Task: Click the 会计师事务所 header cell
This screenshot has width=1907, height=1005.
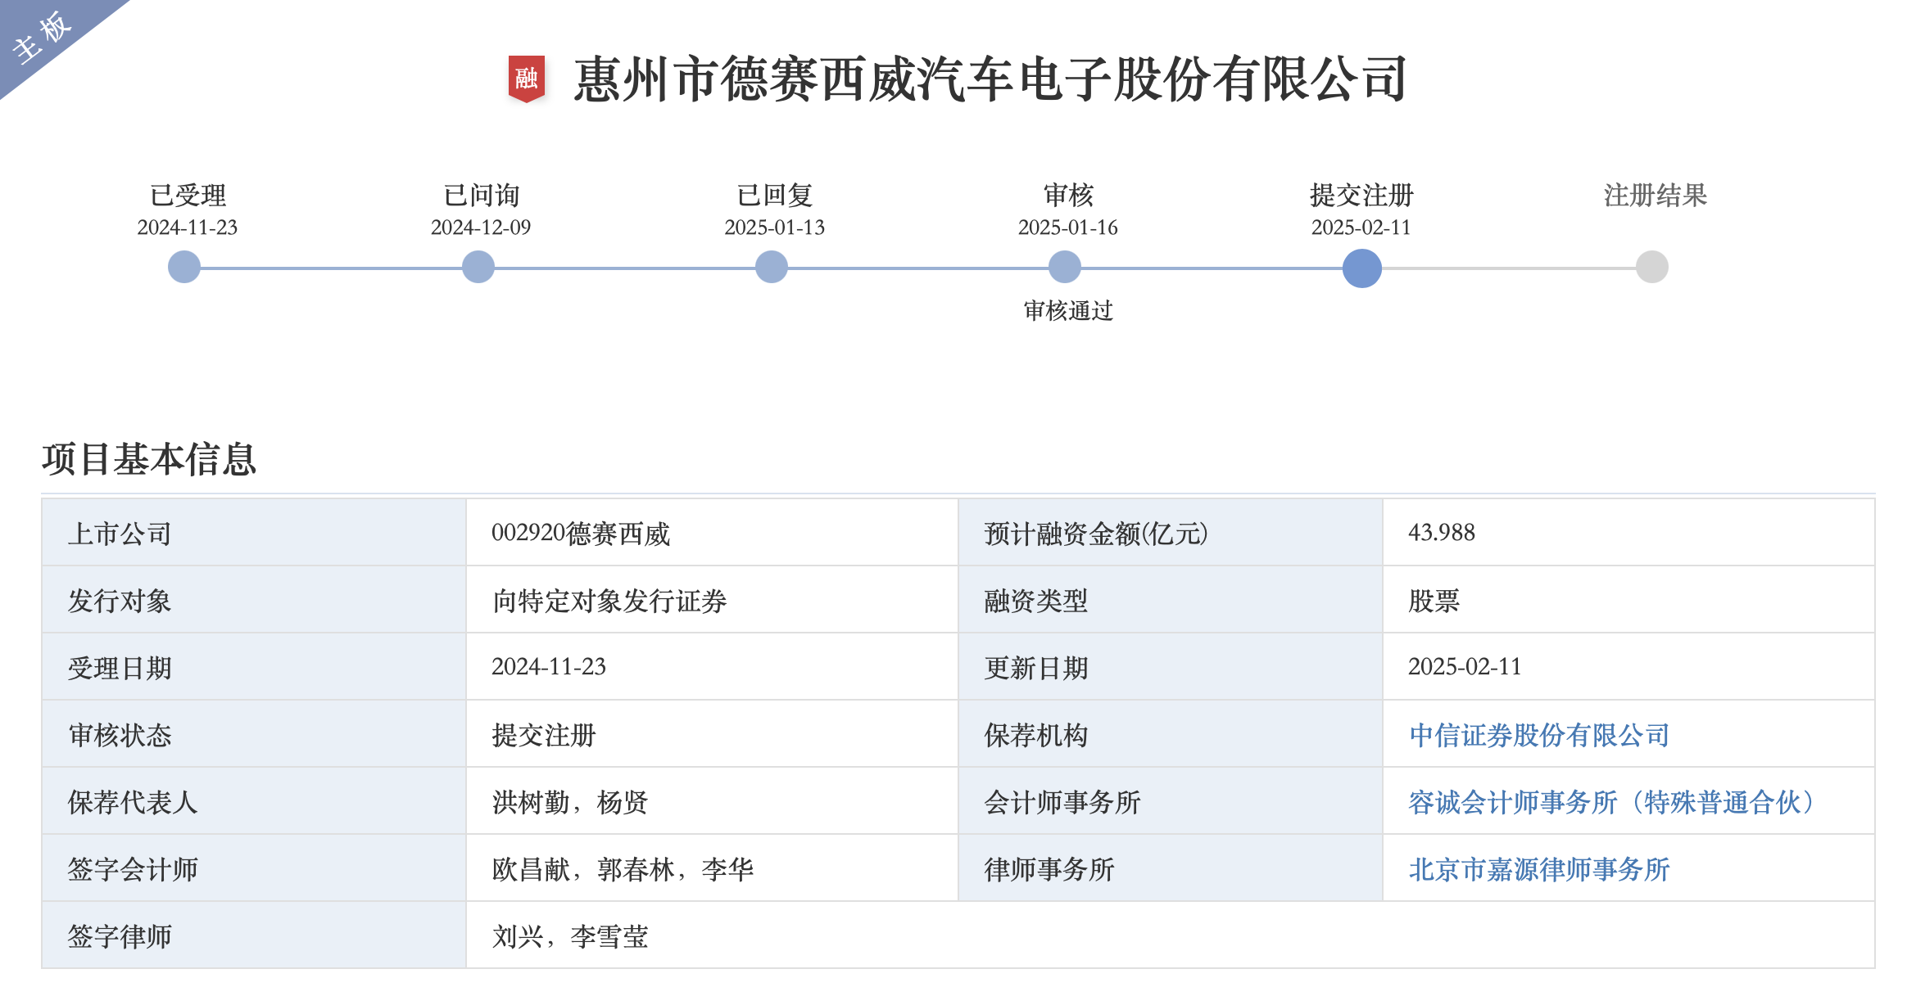Action: pyautogui.click(x=1171, y=801)
